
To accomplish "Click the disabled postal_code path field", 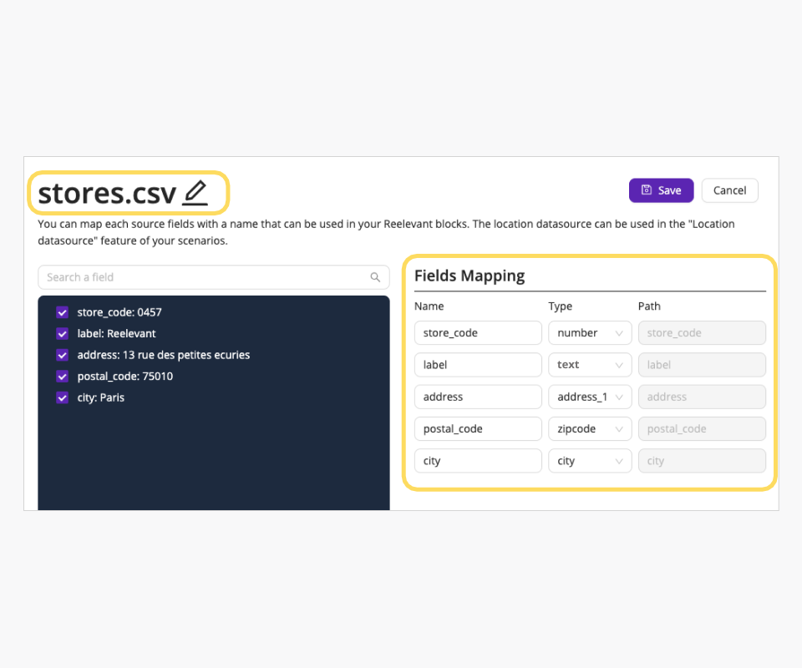I will pos(702,429).
